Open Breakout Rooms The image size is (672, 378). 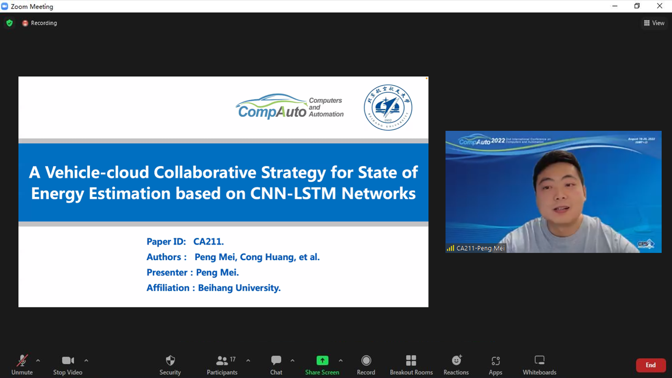[411, 365]
